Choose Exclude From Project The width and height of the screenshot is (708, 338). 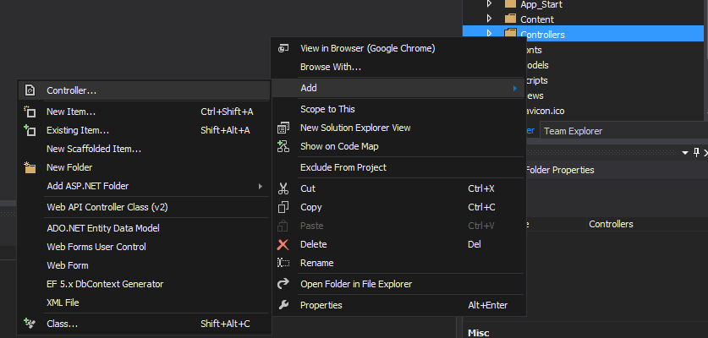[x=343, y=167]
